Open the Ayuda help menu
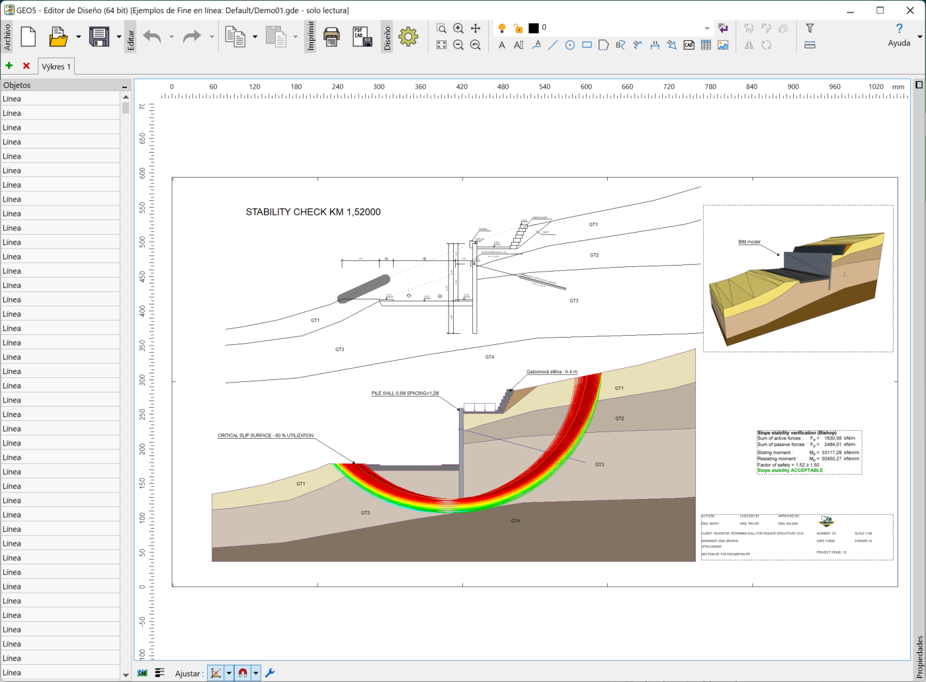Viewport: 926px width, 682px height. pos(899,35)
